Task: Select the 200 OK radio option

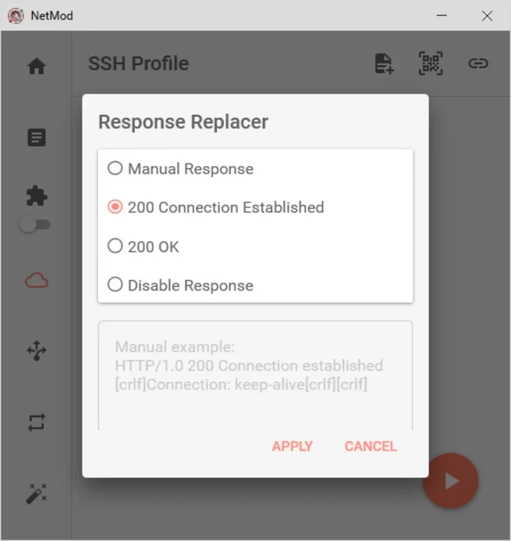Action: pos(116,246)
